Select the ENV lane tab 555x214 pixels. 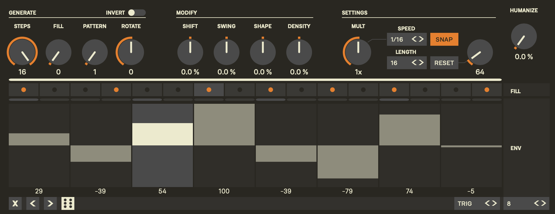coord(526,148)
